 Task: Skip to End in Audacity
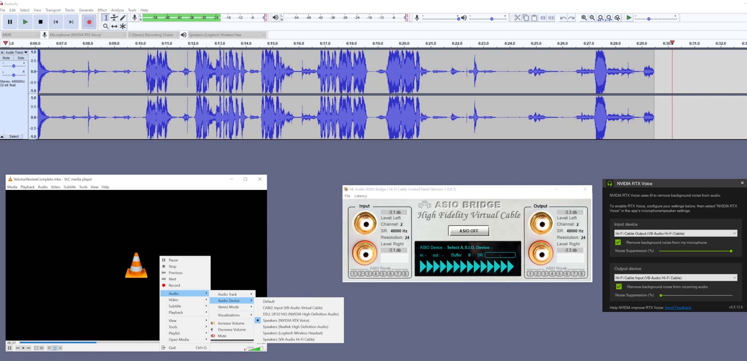click(x=71, y=22)
